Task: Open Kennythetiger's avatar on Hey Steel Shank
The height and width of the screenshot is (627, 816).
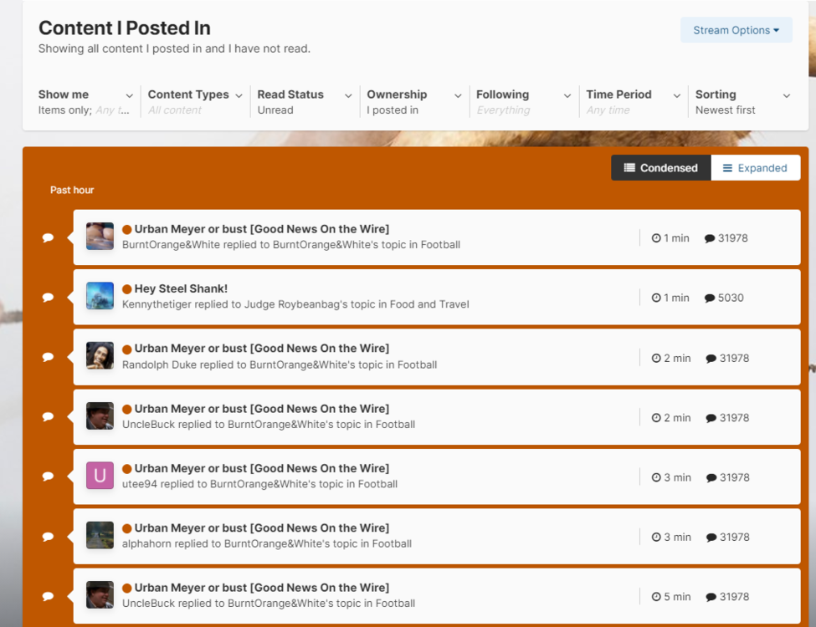Action: 100,296
